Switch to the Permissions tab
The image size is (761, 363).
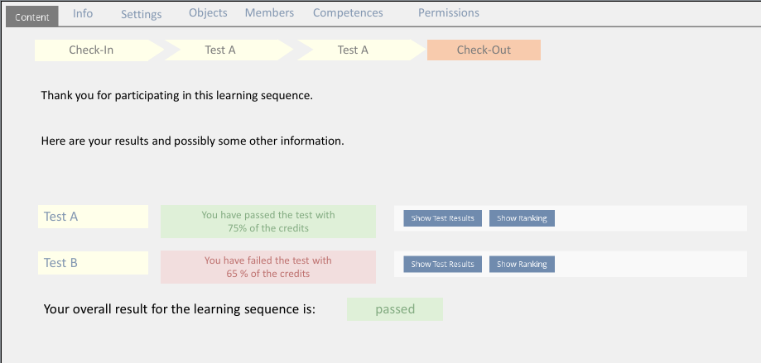click(448, 13)
